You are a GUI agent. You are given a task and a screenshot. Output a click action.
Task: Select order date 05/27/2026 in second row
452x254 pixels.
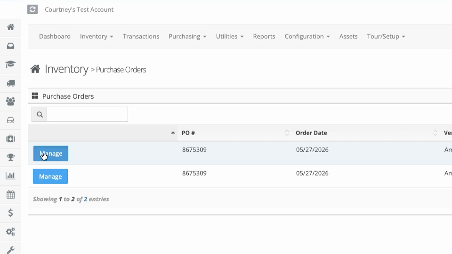point(312,173)
